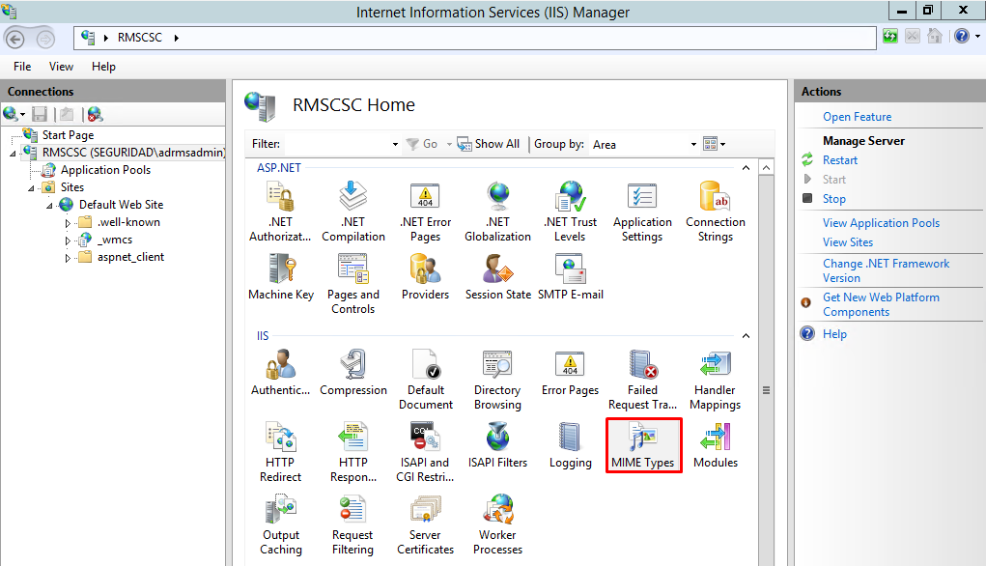The image size is (986, 566).
Task: Open the Filter dropdown arrow
Action: [395, 145]
